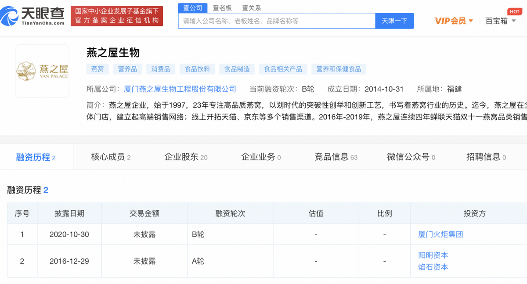Screen dimensions: 527x284
Task: Open the 竞品信息 tab
Action: tap(332, 157)
